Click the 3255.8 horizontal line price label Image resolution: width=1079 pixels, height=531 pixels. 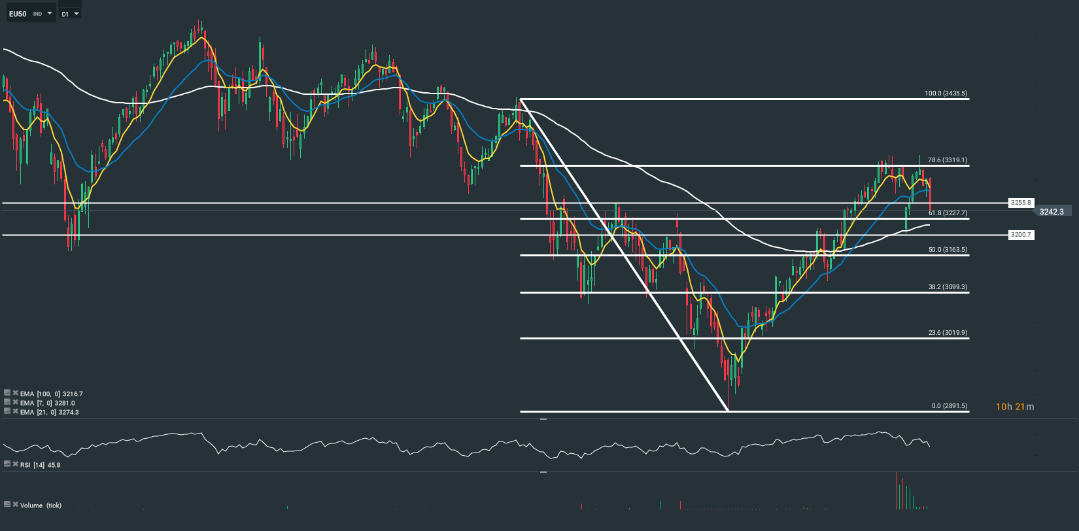(x=1020, y=203)
